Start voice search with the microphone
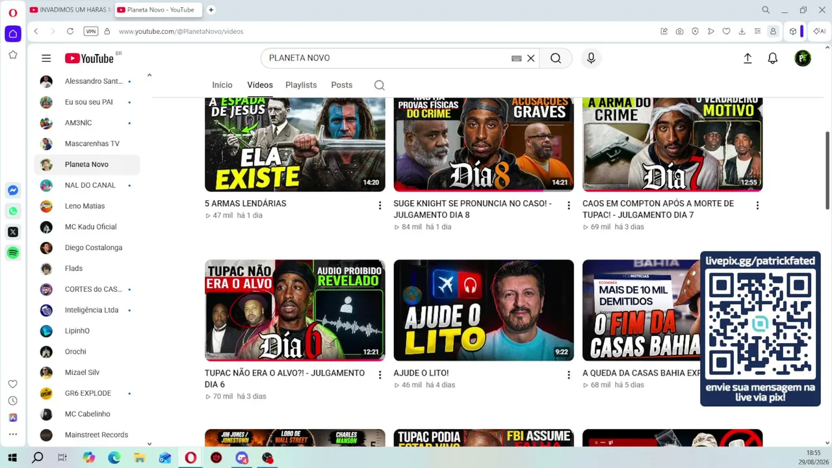 (591, 58)
